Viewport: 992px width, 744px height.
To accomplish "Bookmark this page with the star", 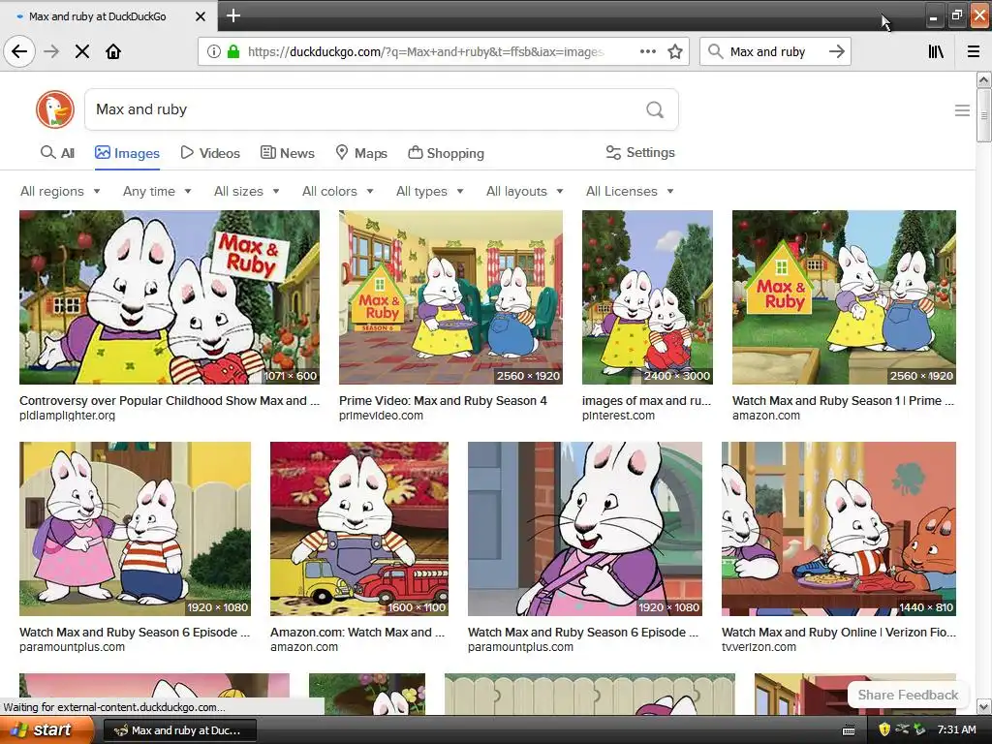I will coord(675,51).
